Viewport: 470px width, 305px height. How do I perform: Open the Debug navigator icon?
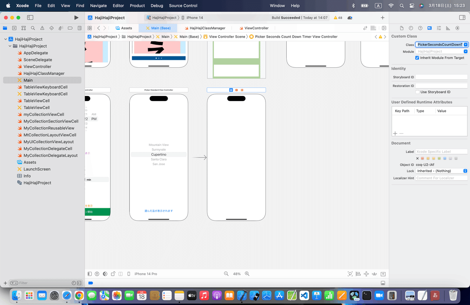[61, 28]
